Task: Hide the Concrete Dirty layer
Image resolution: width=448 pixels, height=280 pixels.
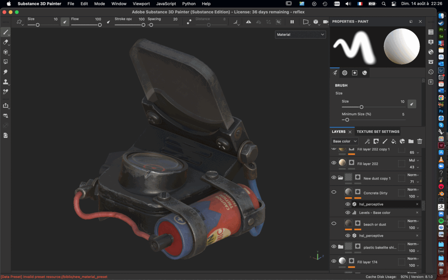Action: pos(333,192)
